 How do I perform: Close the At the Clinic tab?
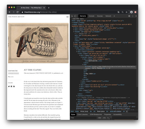(44, 8)
